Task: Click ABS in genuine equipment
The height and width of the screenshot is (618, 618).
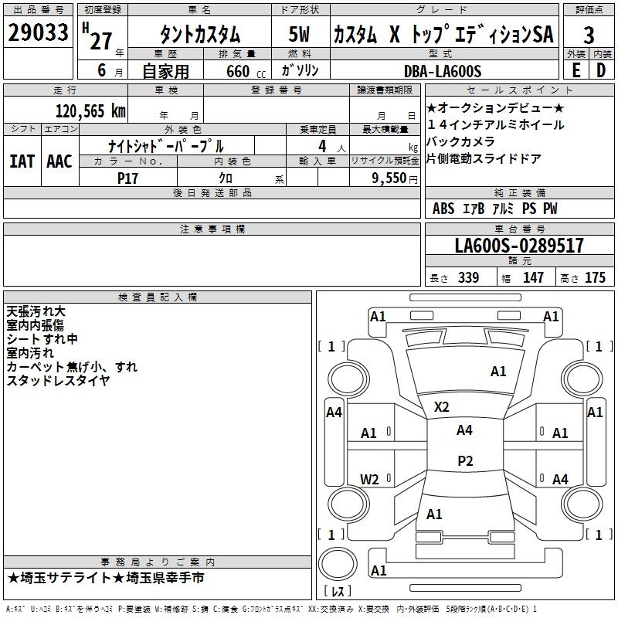Action: click(x=443, y=209)
